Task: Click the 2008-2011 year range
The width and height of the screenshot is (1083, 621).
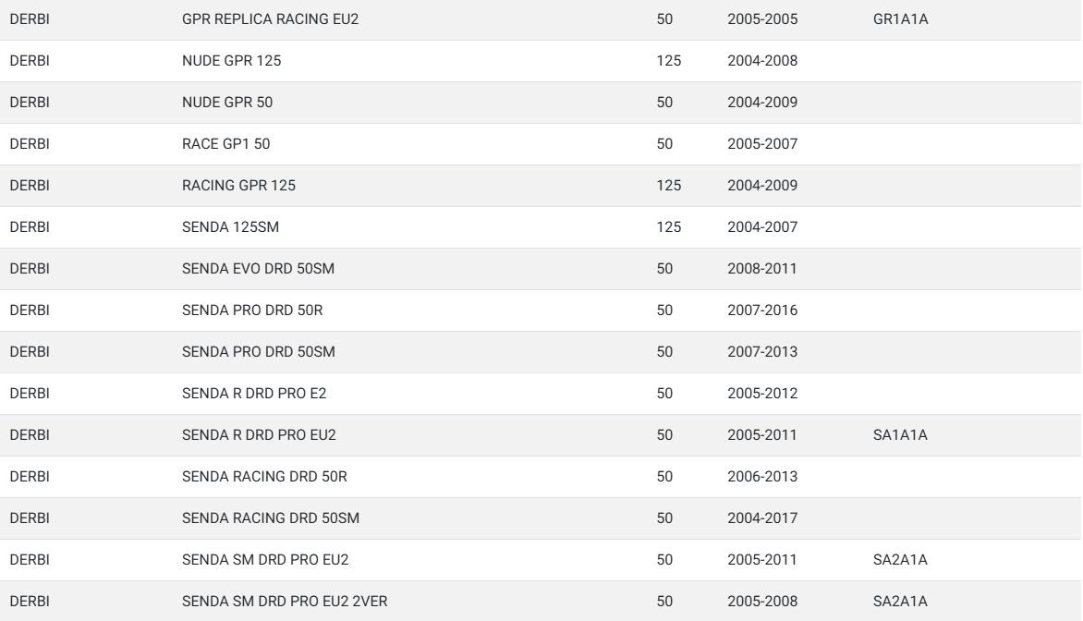Action: [761, 269]
